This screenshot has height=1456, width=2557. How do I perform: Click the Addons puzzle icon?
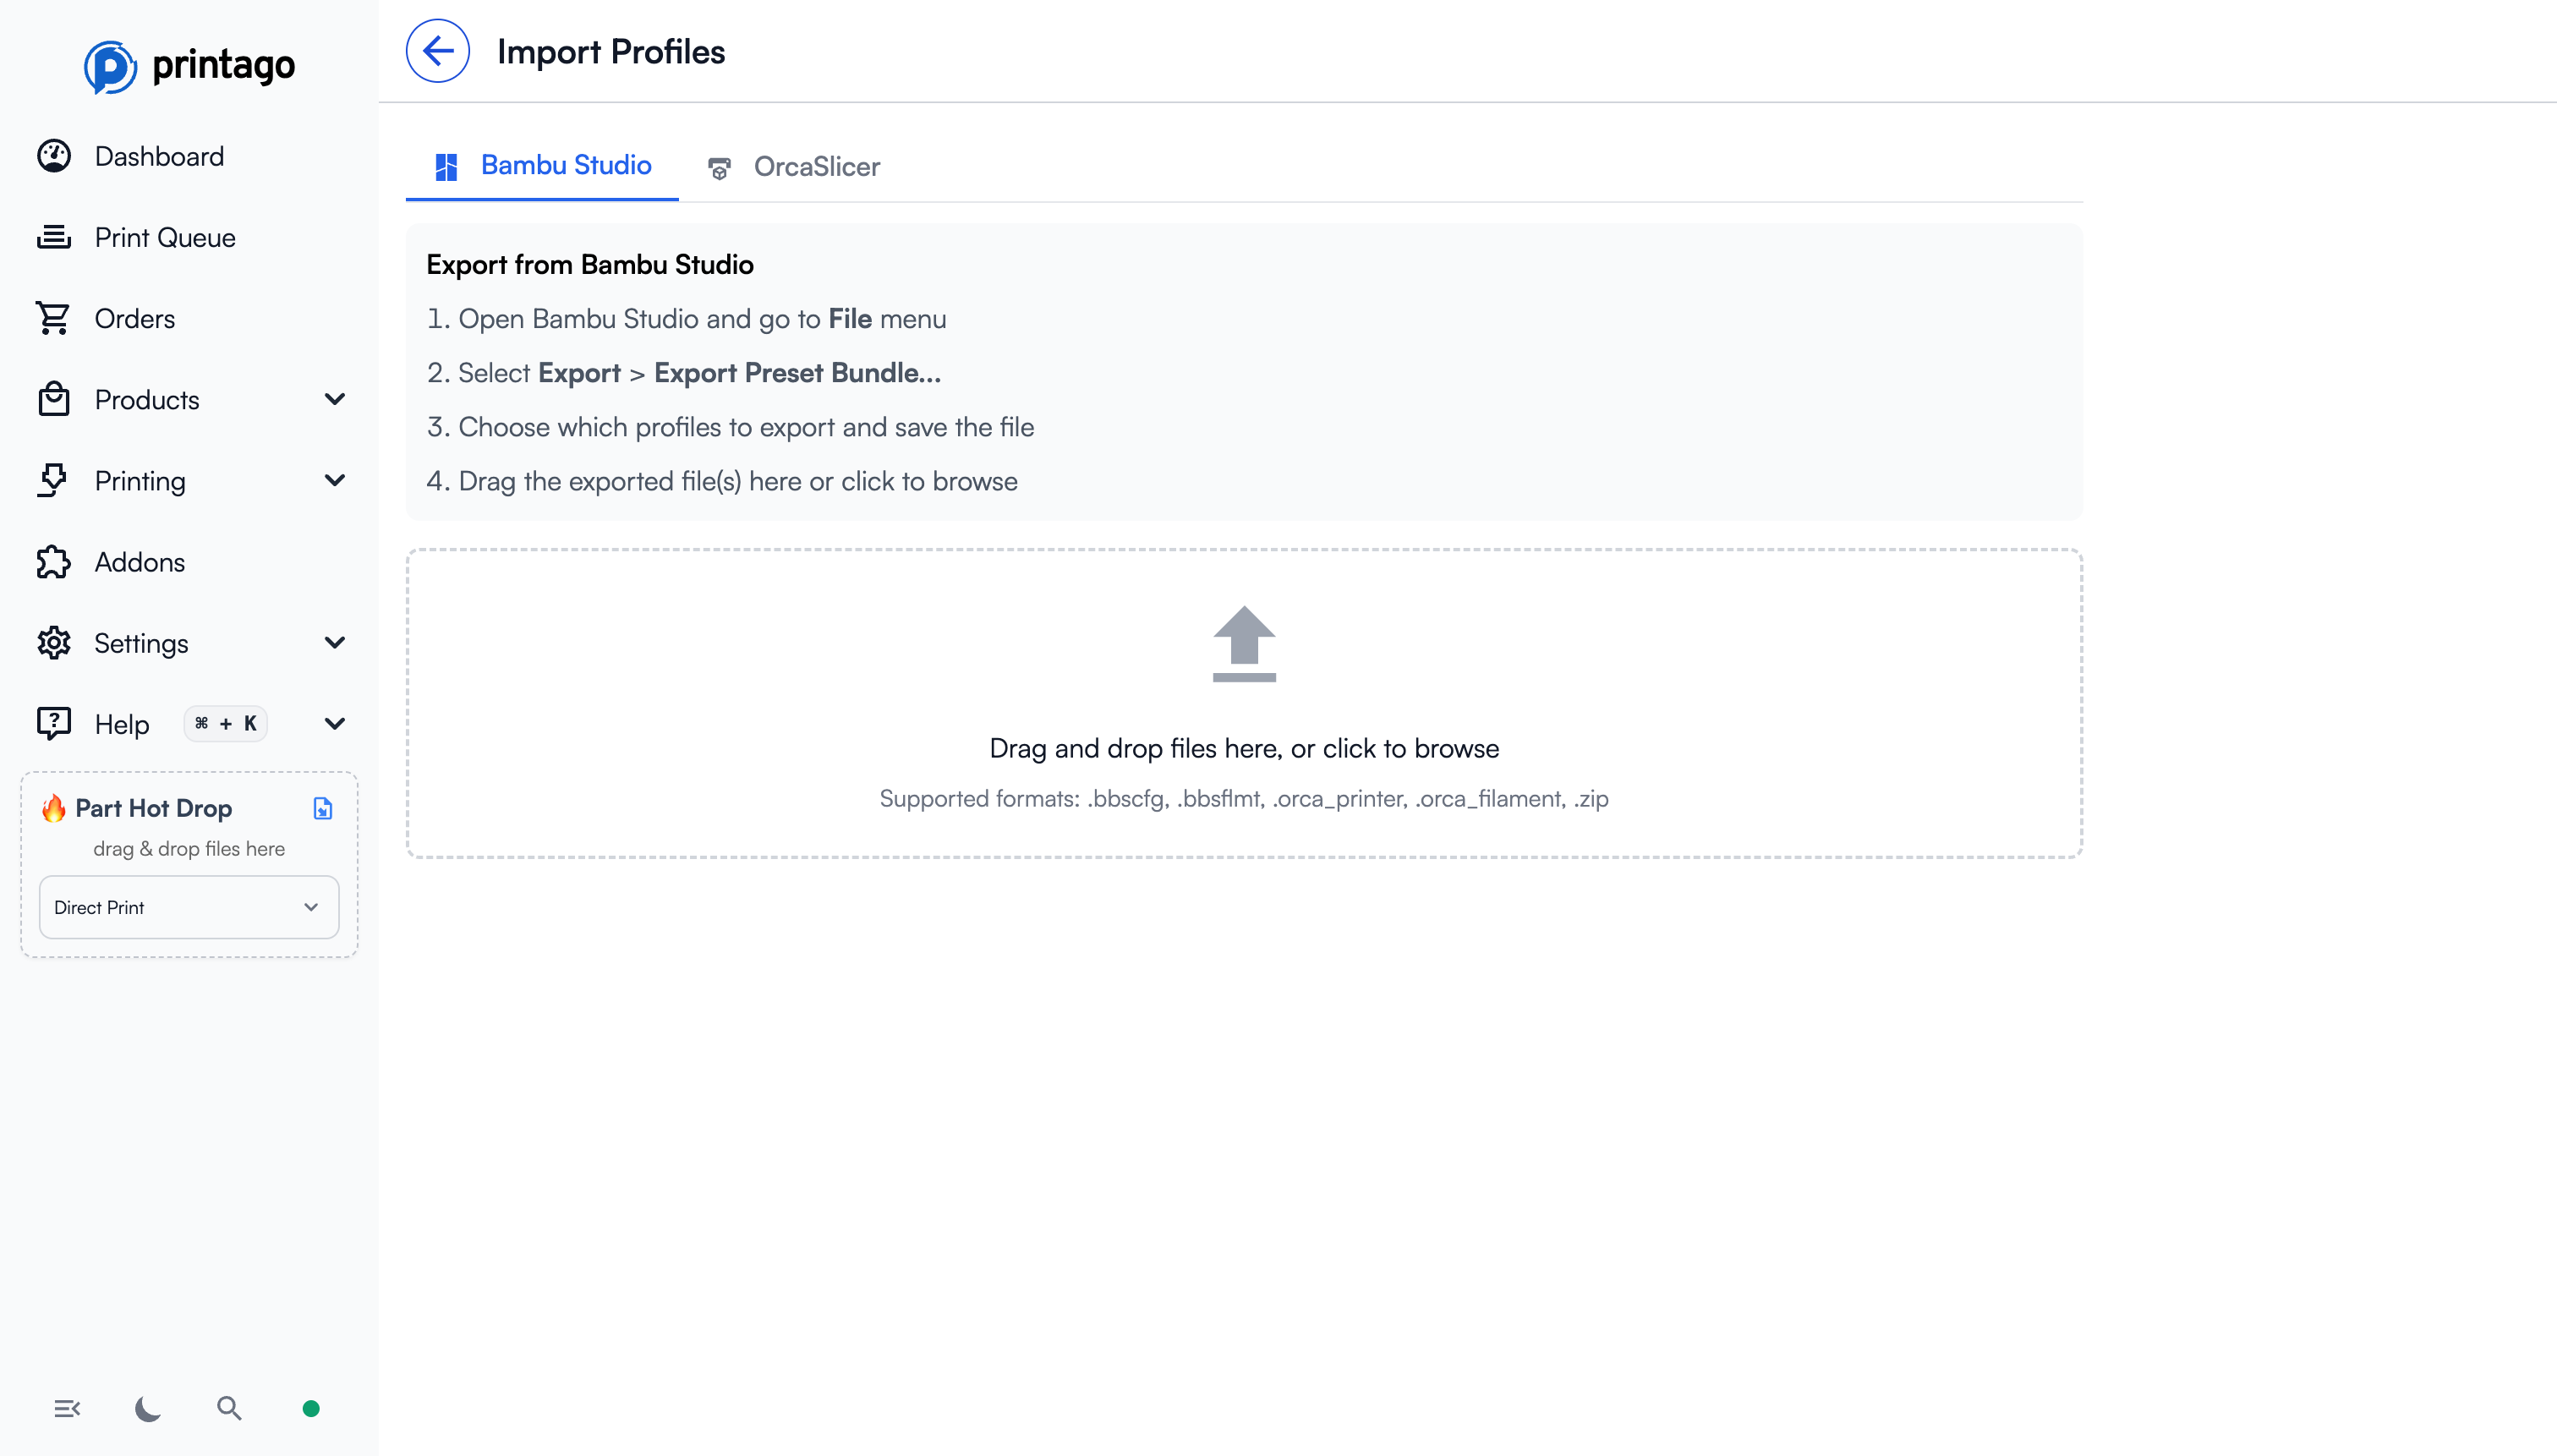click(x=53, y=562)
